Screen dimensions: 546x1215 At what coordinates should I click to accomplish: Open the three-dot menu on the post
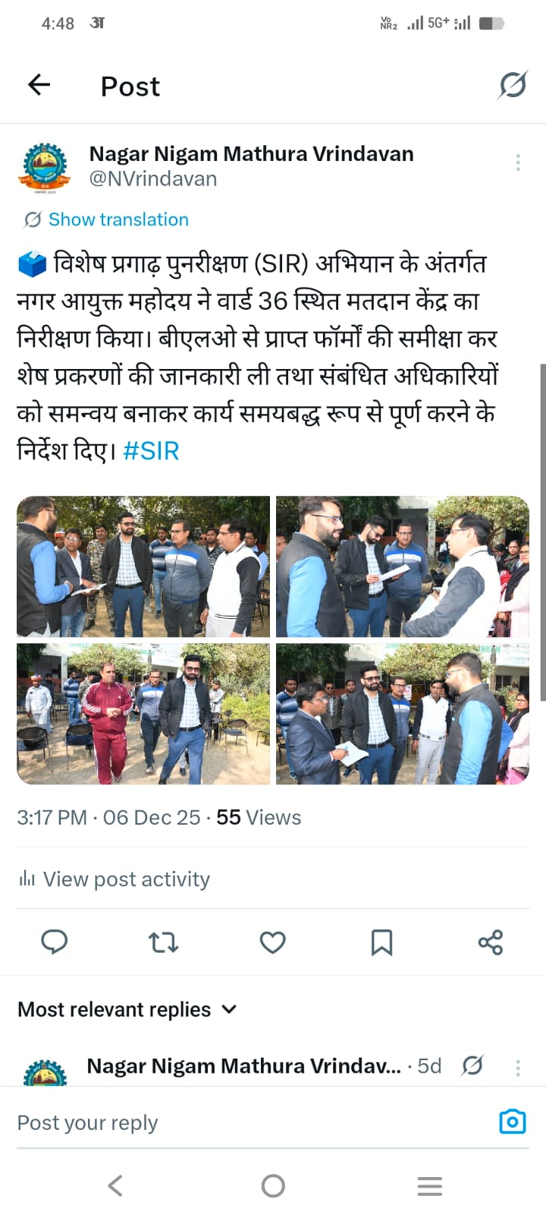click(518, 162)
